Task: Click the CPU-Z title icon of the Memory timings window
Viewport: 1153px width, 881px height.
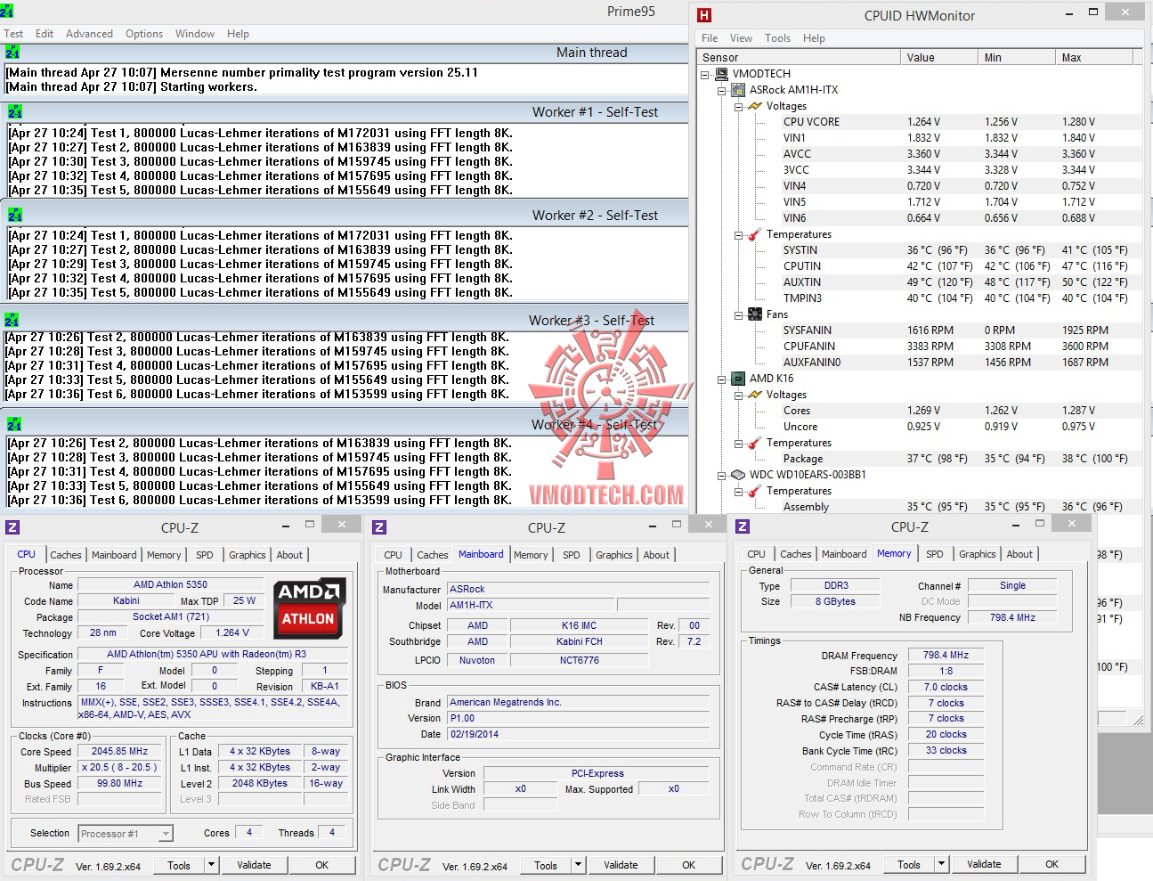Action: [x=743, y=526]
